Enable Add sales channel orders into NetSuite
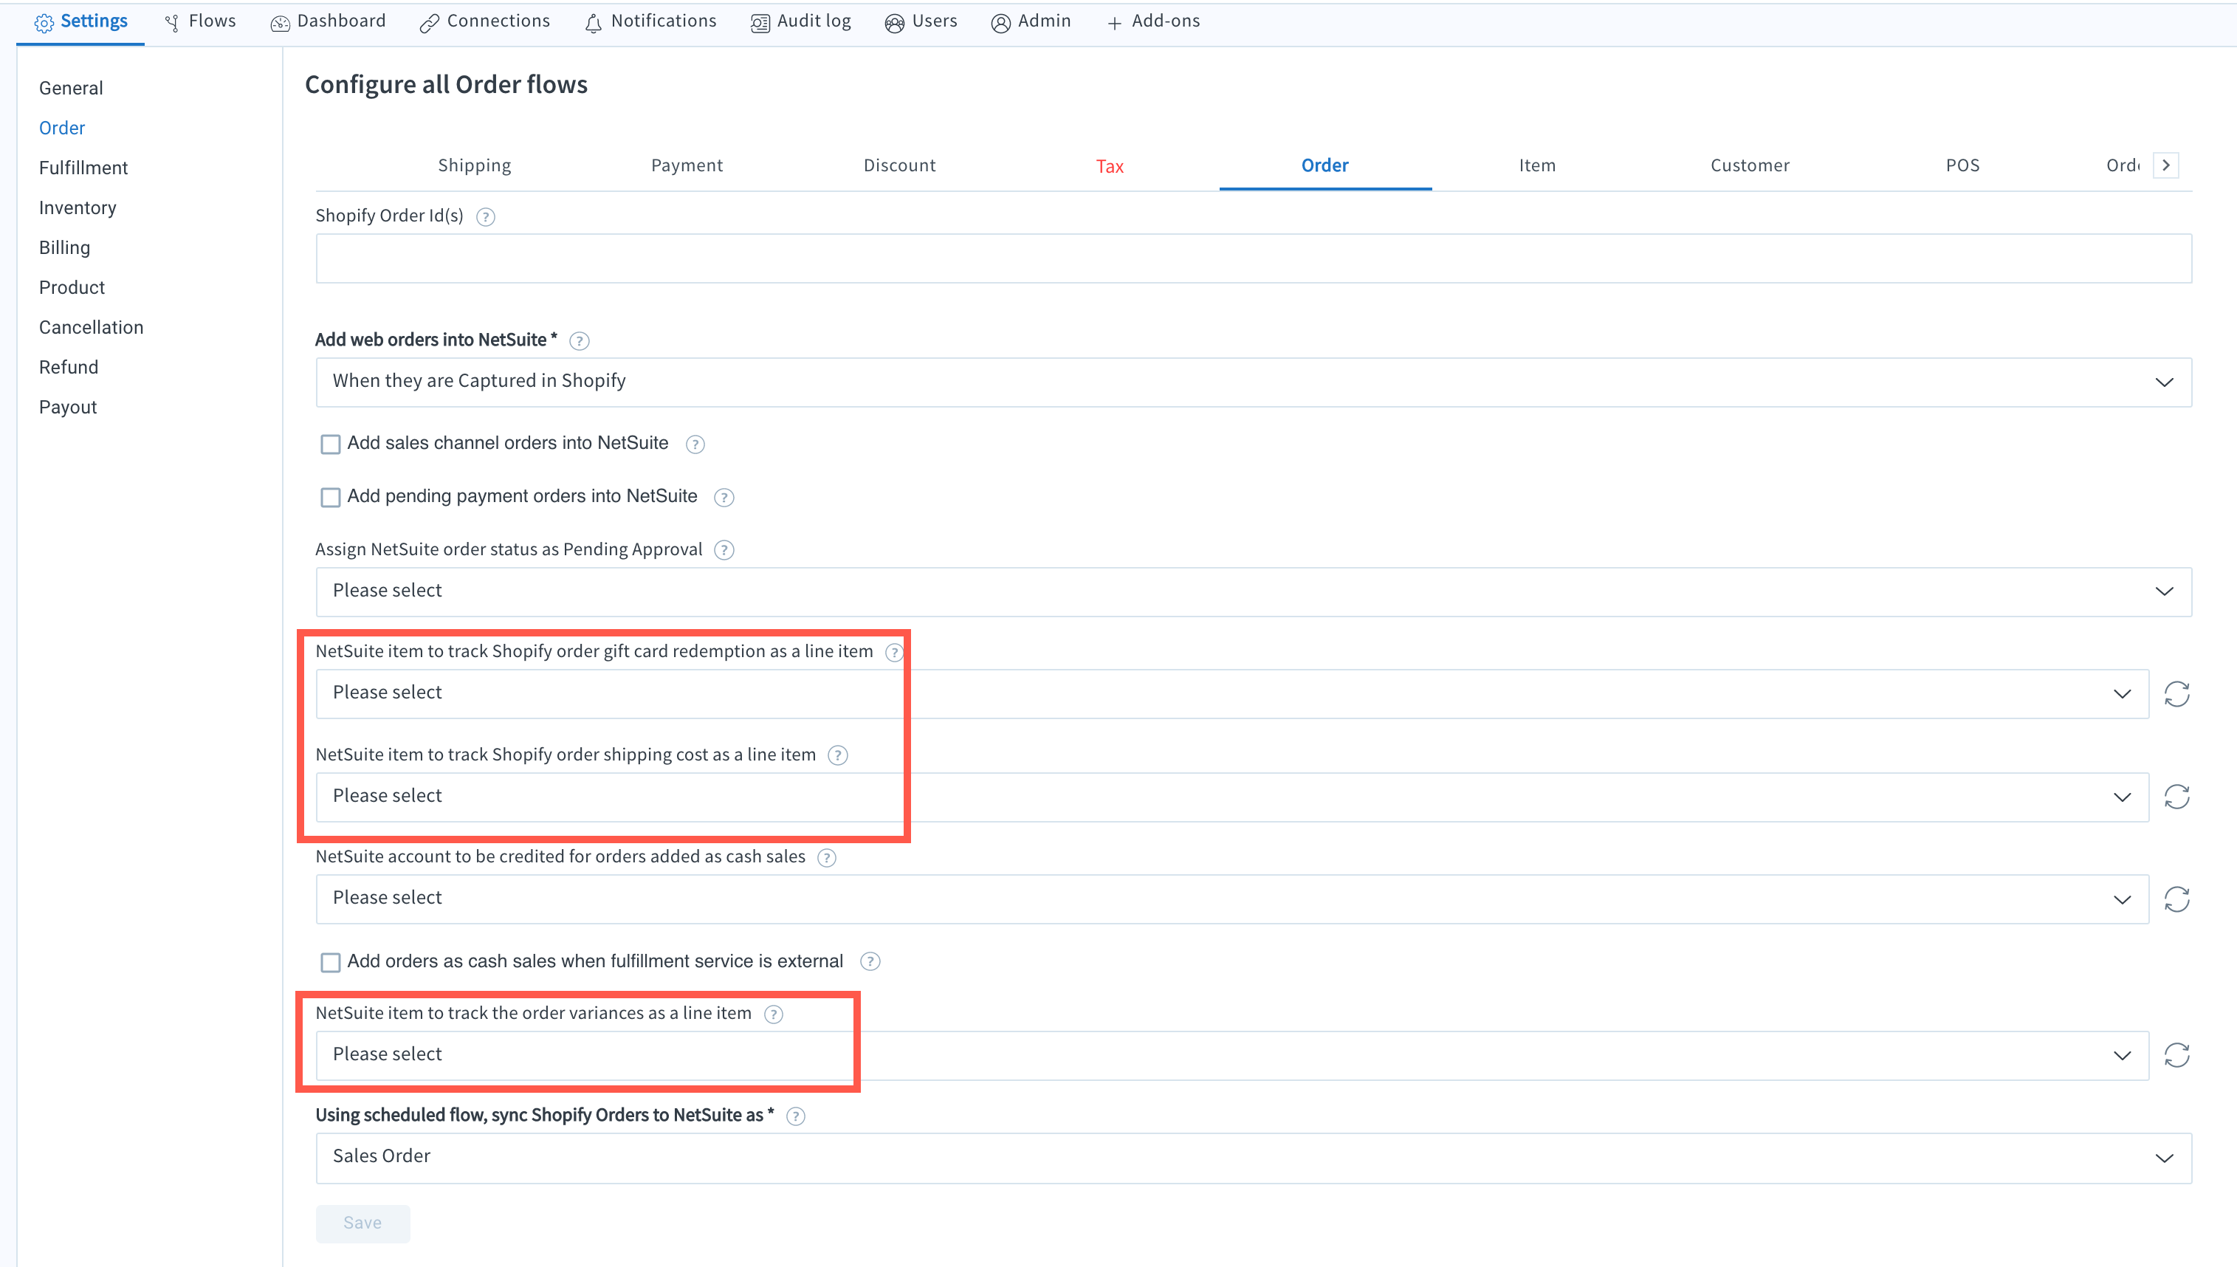 click(x=331, y=444)
